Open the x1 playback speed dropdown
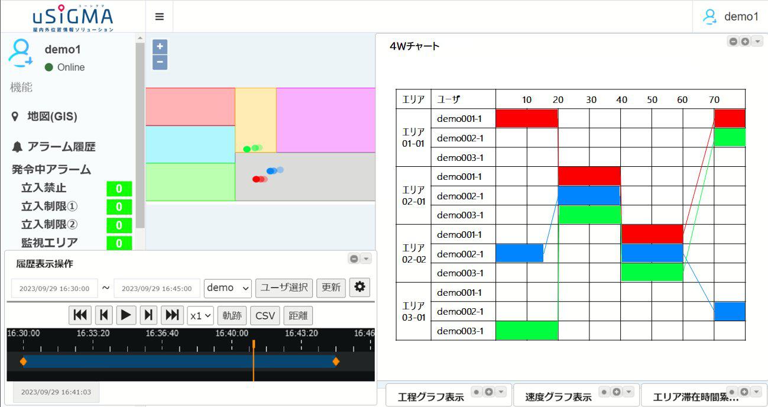This screenshot has height=407, width=768. [x=200, y=316]
